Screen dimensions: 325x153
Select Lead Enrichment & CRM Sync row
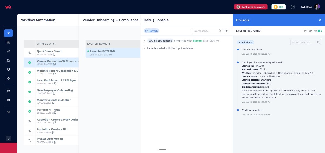coord(51,82)
